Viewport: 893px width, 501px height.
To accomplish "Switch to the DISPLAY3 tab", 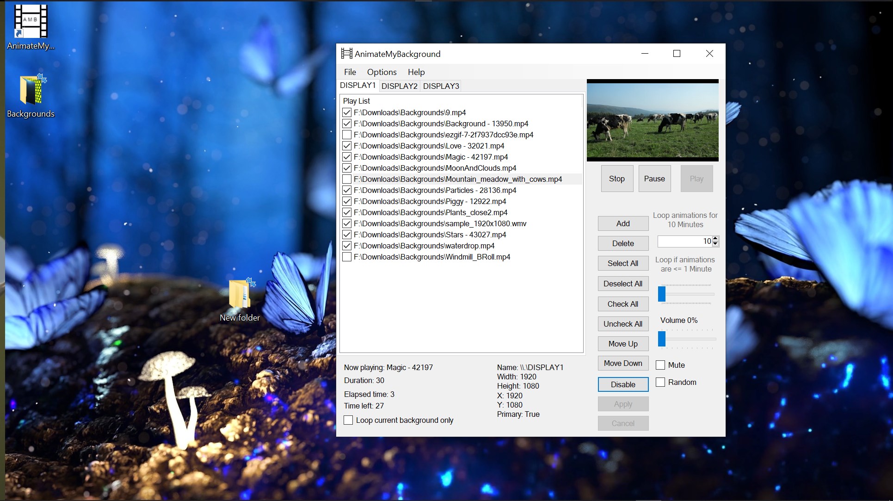I will (x=441, y=86).
